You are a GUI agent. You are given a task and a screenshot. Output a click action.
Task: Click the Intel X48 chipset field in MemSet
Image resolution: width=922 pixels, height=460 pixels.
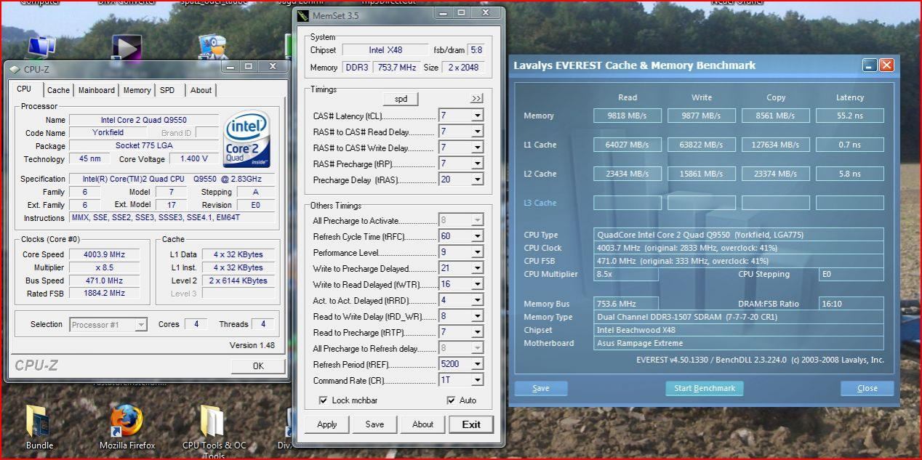coord(385,50)
